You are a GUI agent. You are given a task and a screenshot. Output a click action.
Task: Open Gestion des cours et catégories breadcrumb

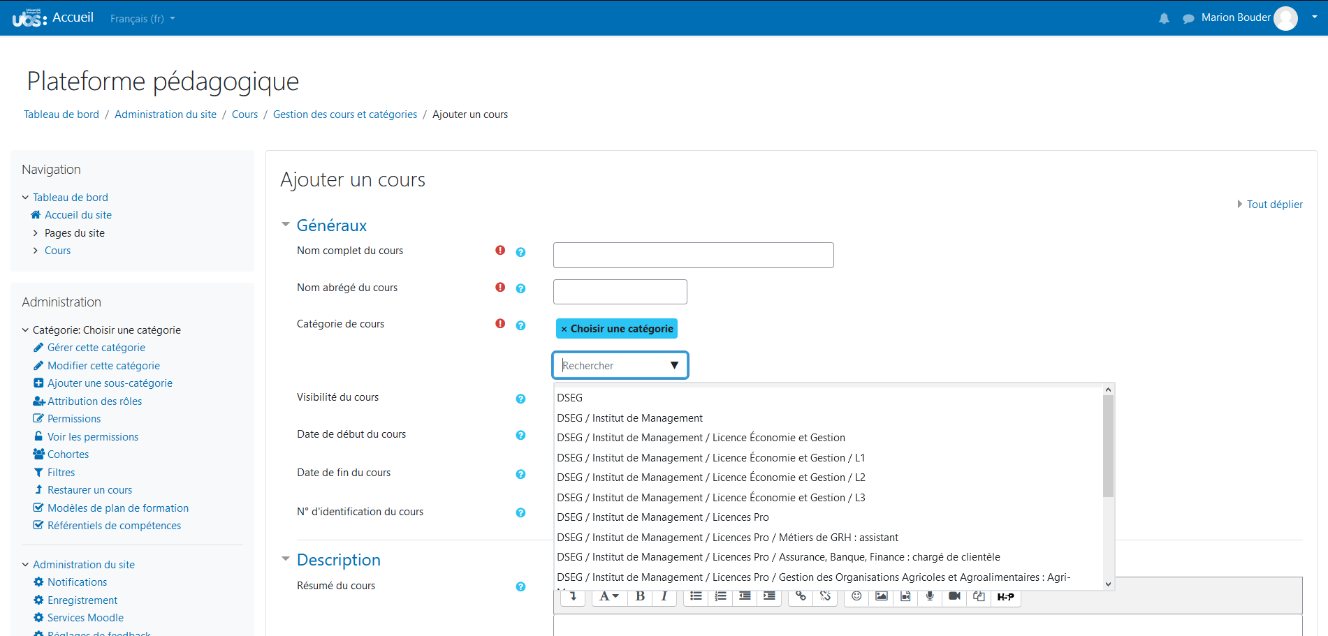345,114
